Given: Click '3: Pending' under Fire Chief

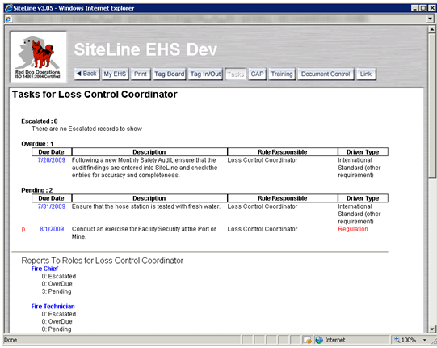Looking at the screenshot, I should (57, 291).
